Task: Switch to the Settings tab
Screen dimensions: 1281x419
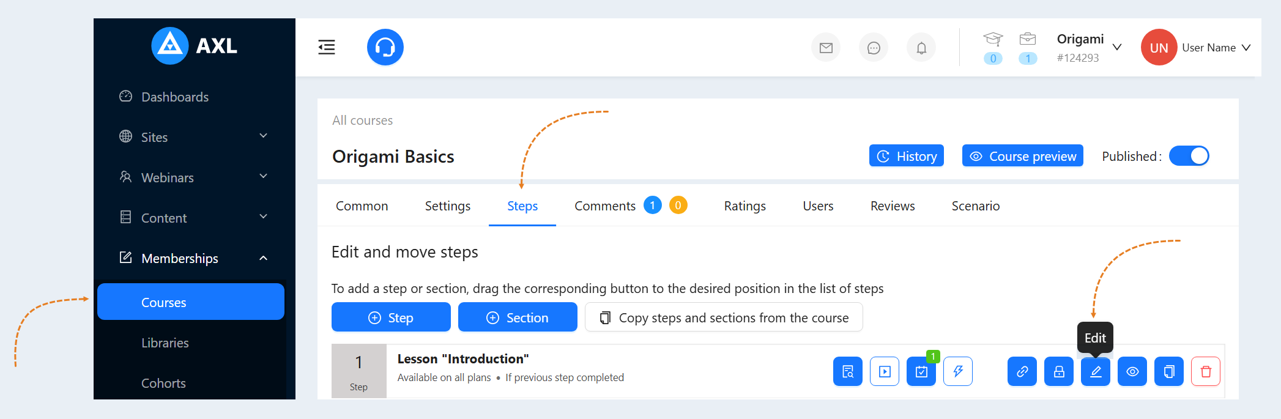Action: (x=448, y=206)
